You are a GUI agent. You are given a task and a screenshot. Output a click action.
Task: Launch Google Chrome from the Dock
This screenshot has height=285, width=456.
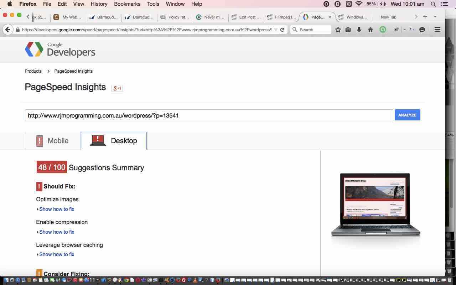pyautogui.click(x=126, y=280)
